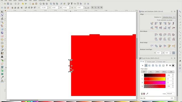This screenshot has width=182, height=102.
Task: Switch to the Stroke style tab
Action: click(161, 62)
